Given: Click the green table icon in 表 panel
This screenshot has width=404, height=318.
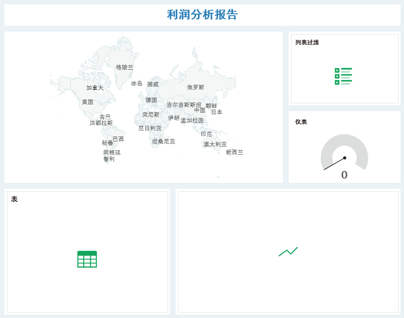Looking at the screenshot, I should coord(87,258).
